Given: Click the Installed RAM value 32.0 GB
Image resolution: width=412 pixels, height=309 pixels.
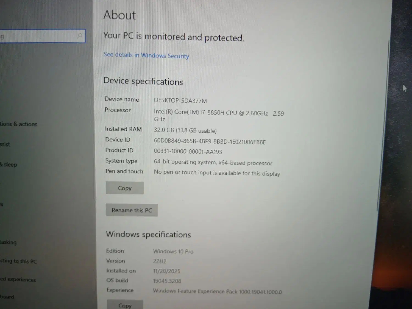Looking at the screenshot, I should [185, 130].
